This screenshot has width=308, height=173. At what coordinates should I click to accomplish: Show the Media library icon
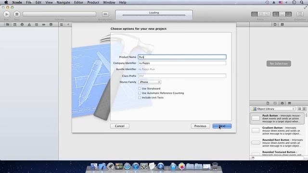click(289, 103)
